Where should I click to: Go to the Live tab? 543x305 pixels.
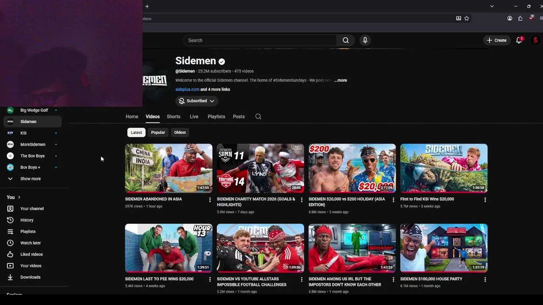pos(194,116)
